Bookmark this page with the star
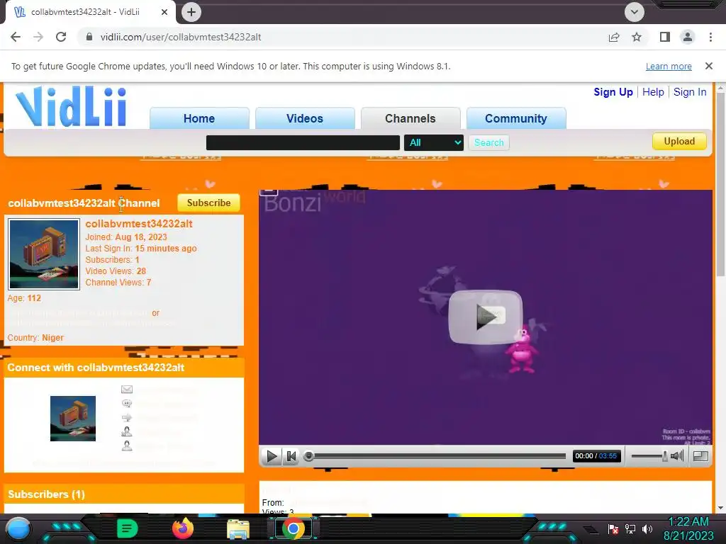726x544 pixels. tap(637, 37)
